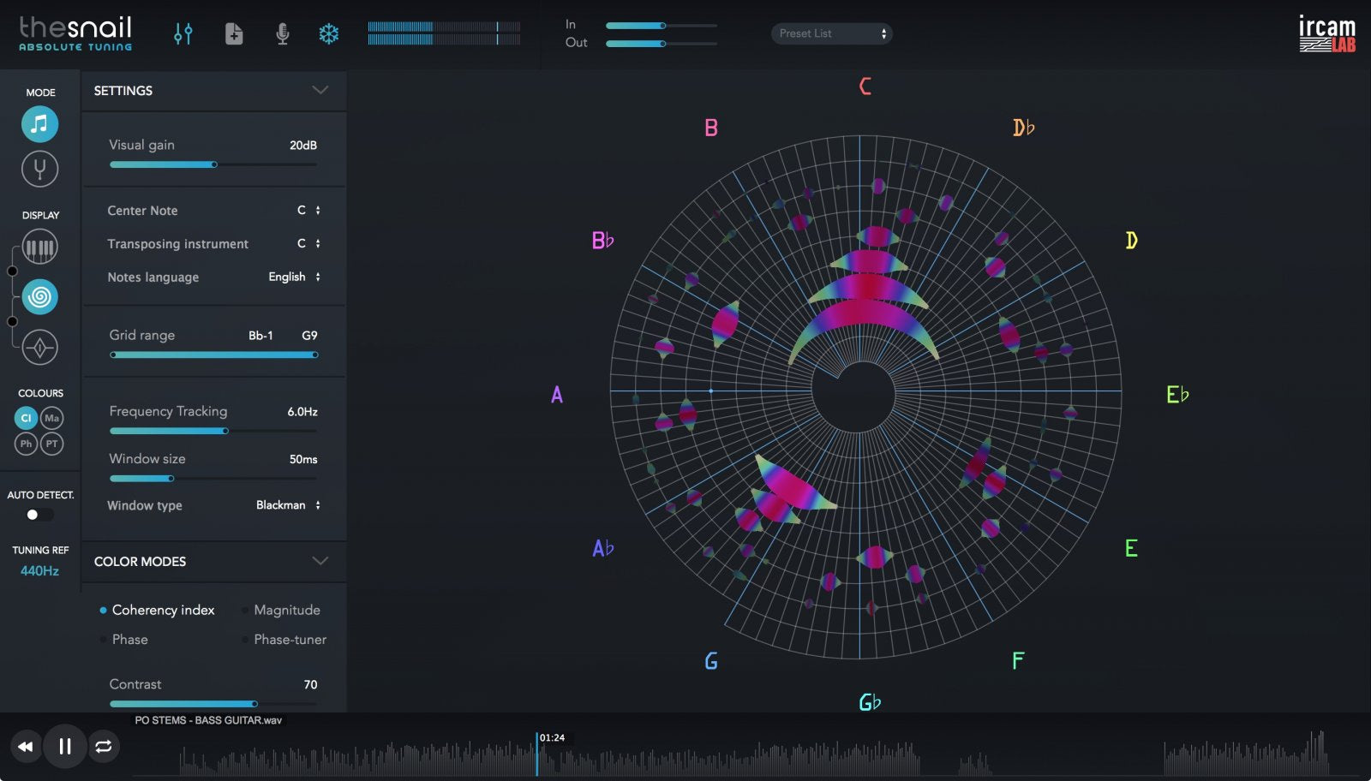Viewport: 1371px width, 781px height.
Task: Select the music note mode icon
Action: tap(39, 123)
